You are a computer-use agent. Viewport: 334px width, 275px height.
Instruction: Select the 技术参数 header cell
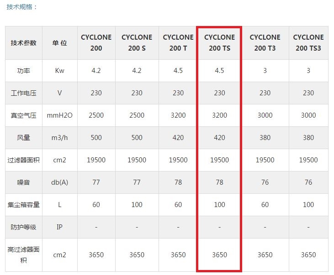24,43
